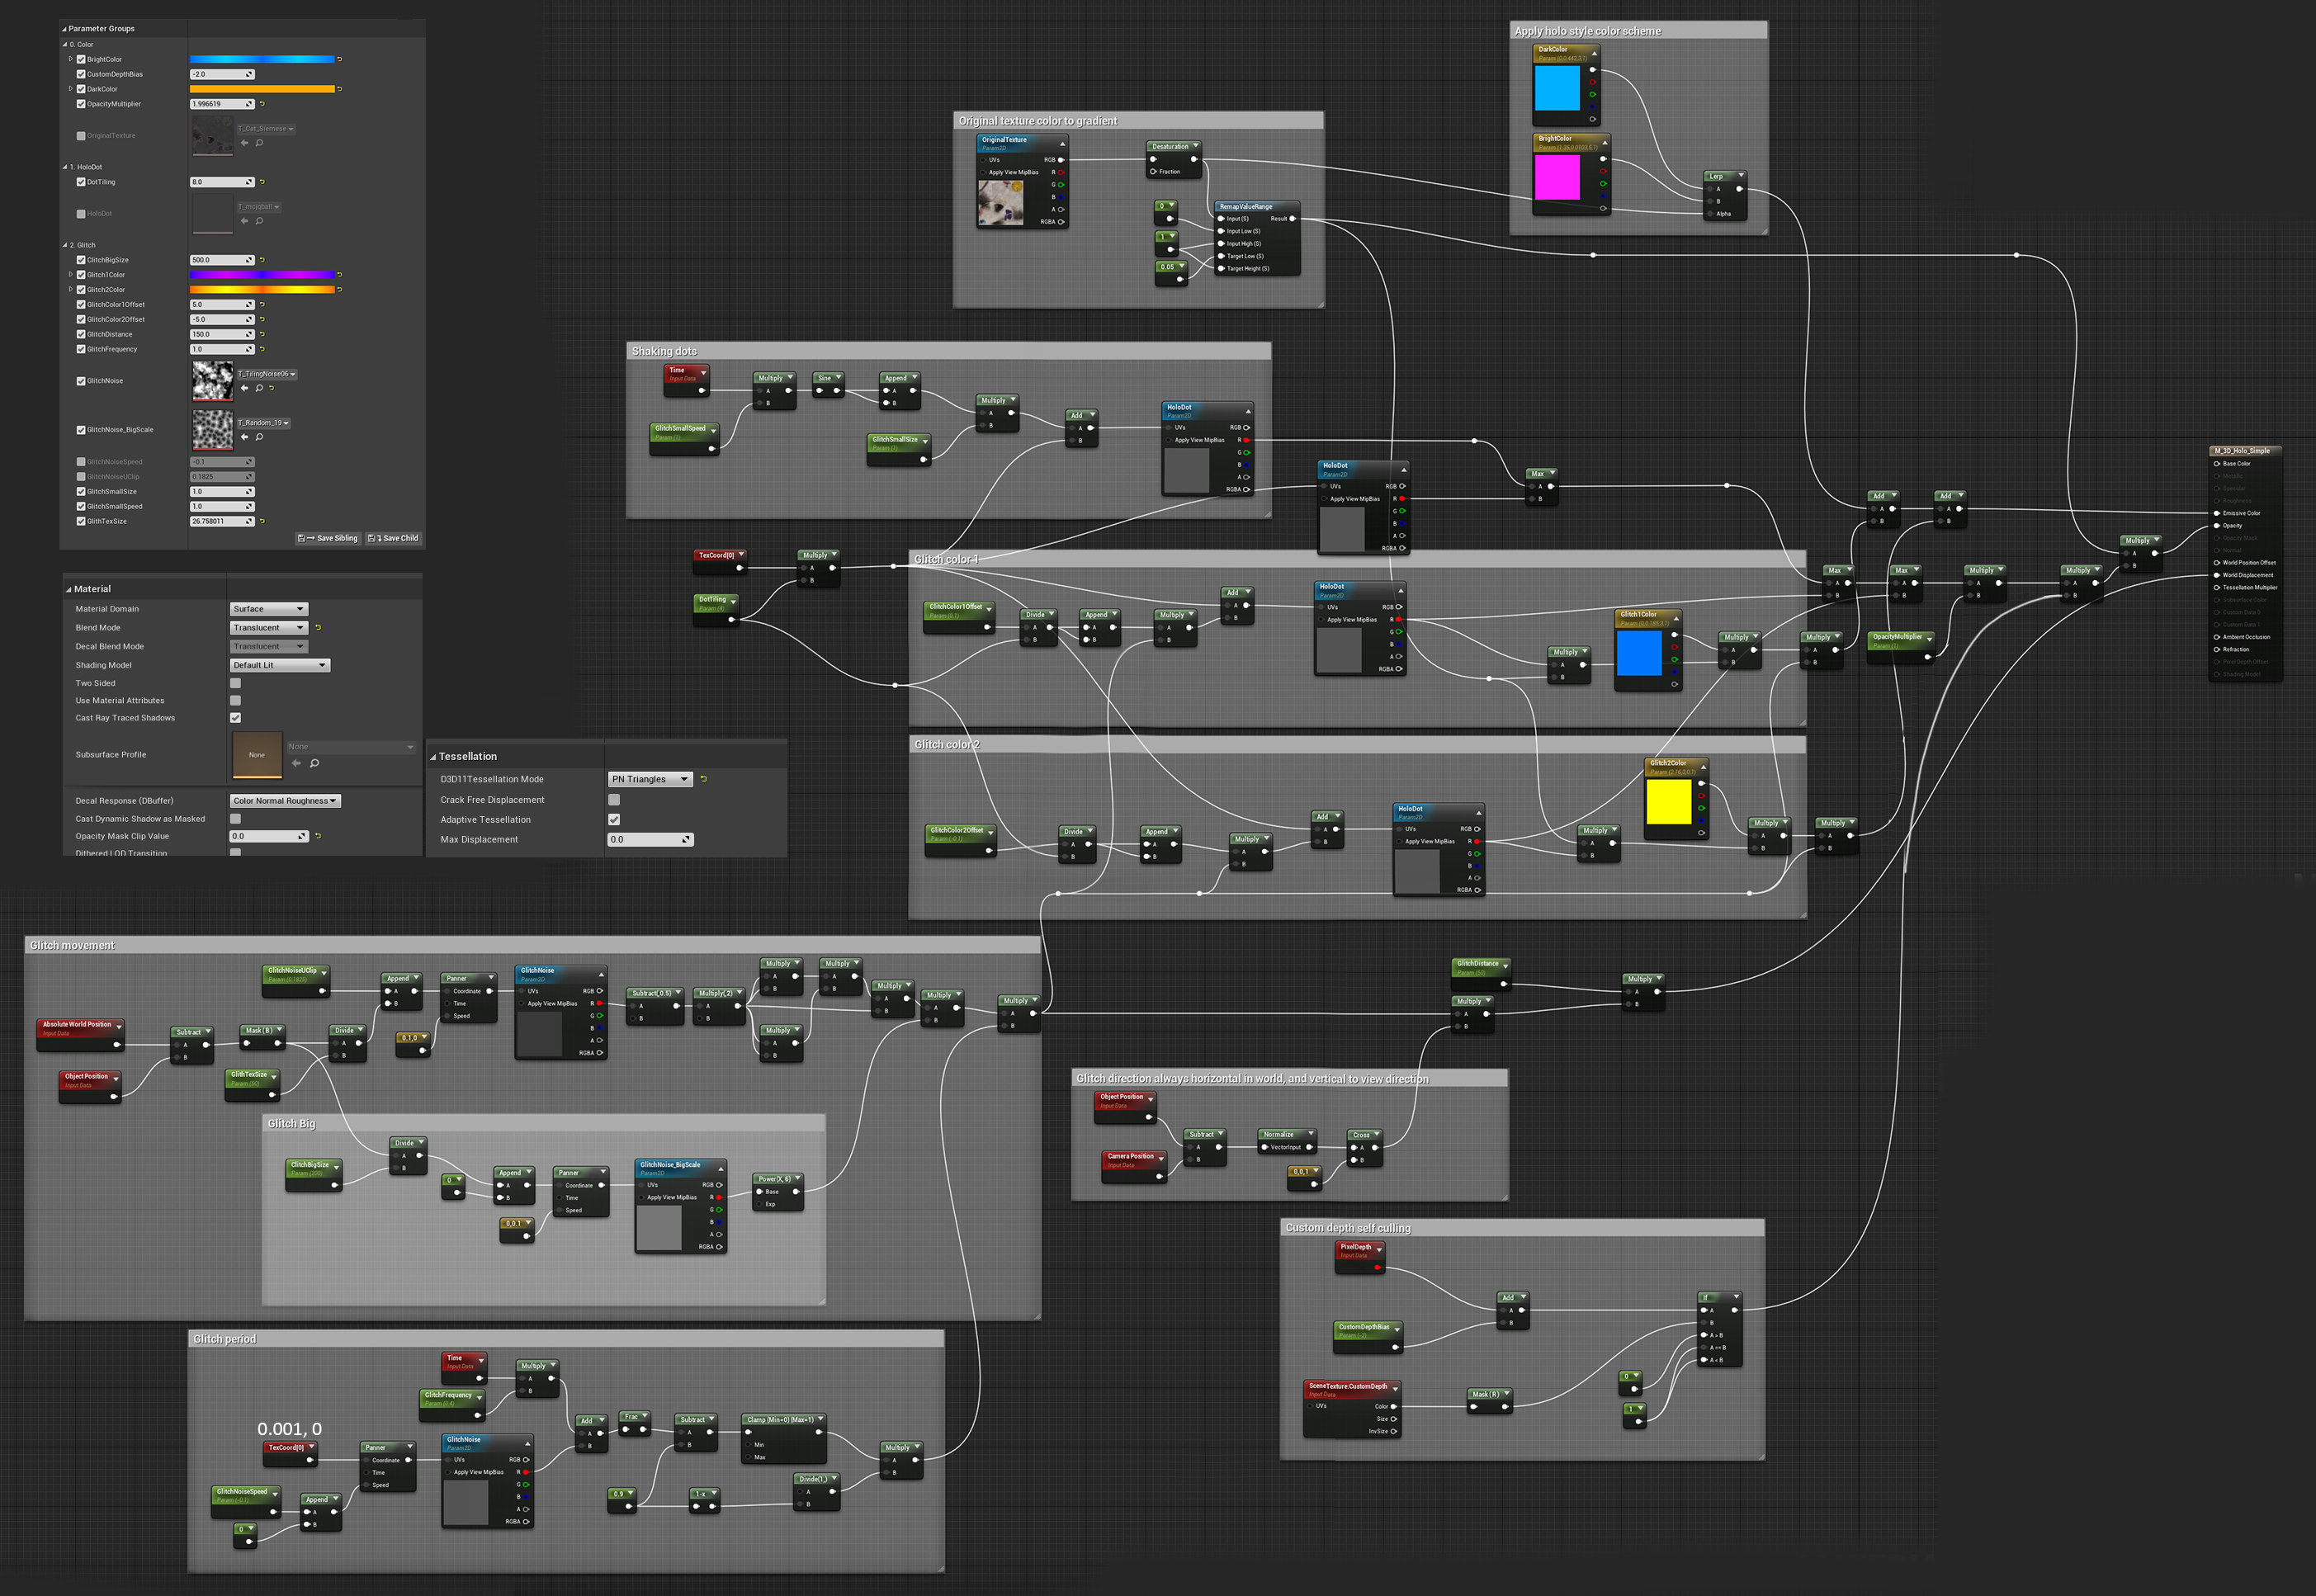
Task: Reset the DotTiling value to default
Action: point(262,182)
